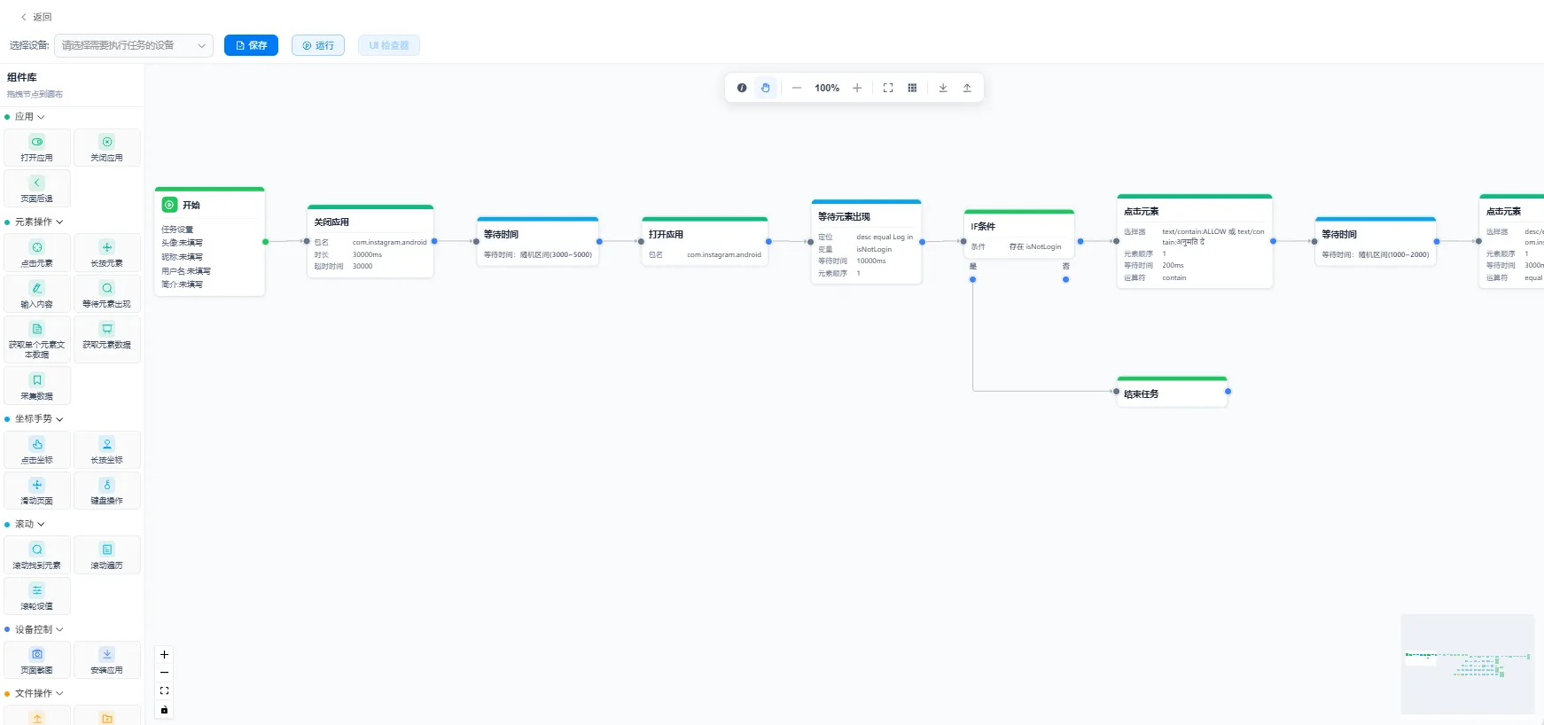The width and height of the screenshot is (1544, 725).
Task: Open the 选择设备 device dropdown
Action: (x=134, y=45)
